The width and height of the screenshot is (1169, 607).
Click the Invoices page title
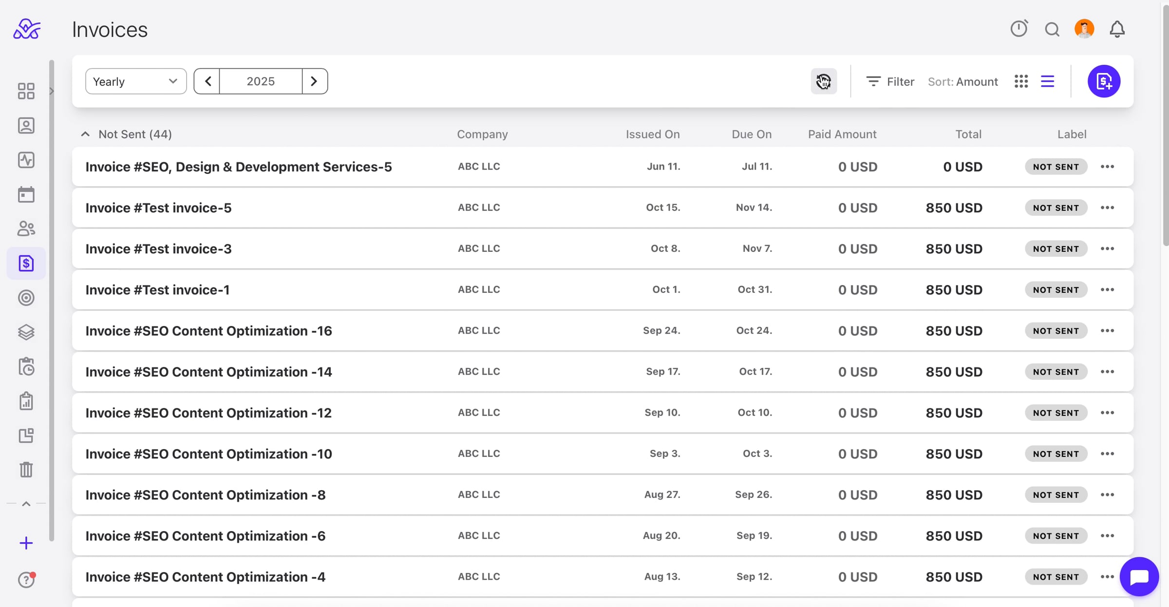tap(110, 29)
